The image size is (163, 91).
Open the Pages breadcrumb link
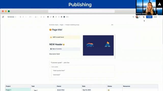[x=62, y=25]
